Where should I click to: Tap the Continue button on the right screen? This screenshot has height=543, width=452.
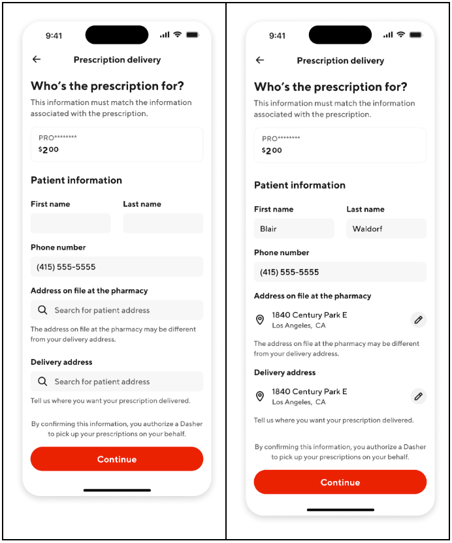tap(340, 482)
